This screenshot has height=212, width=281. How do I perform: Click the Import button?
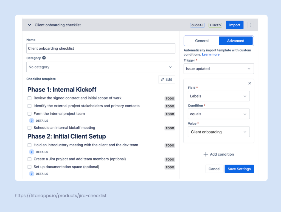click(235, 25)
